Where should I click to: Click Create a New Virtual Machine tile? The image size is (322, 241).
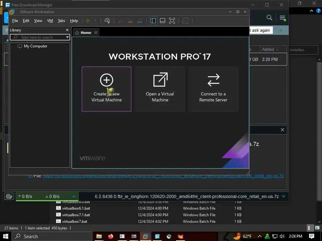pos(106,89)
